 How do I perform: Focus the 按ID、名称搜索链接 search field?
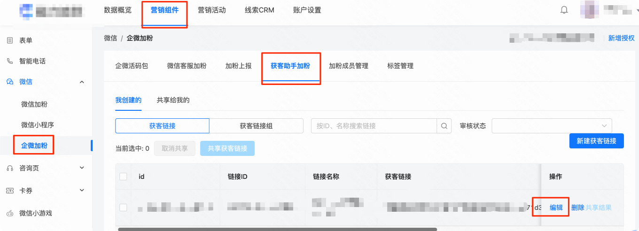point(374,126)
